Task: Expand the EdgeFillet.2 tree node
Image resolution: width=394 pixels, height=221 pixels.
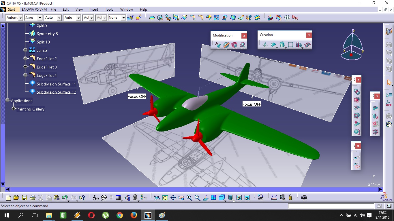Action: (25, 58)
